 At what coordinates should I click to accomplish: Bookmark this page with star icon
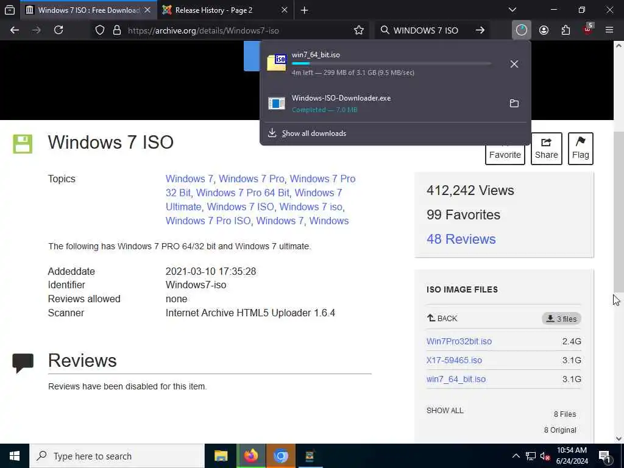pyautogui.click(x=359, y=30)
